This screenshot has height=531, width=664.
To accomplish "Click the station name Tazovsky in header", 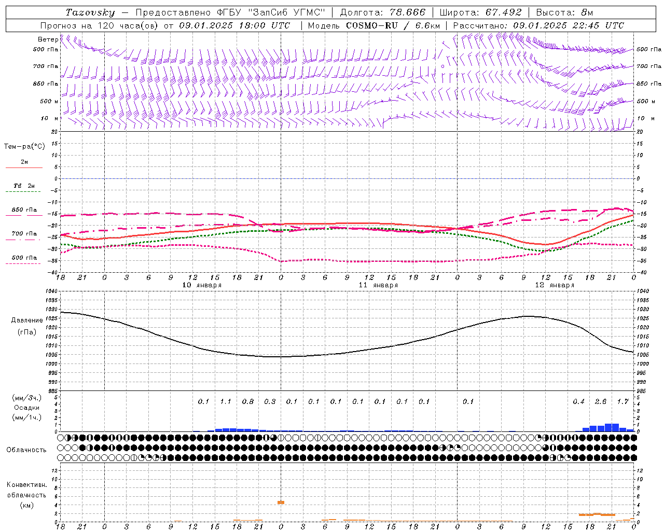I will pos(90,12).
